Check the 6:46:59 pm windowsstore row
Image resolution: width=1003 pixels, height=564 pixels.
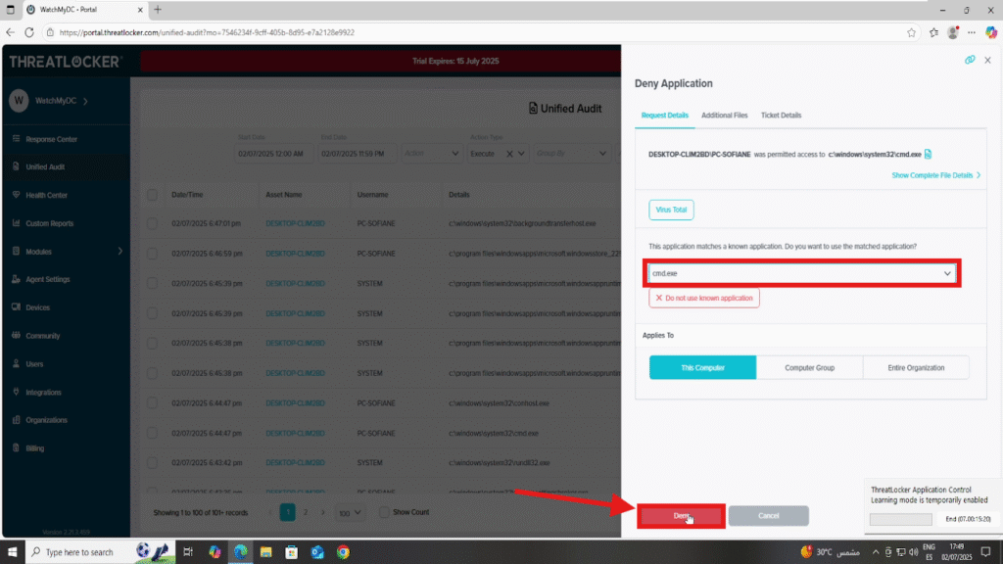pyautogui.click(x=152, y=254)
